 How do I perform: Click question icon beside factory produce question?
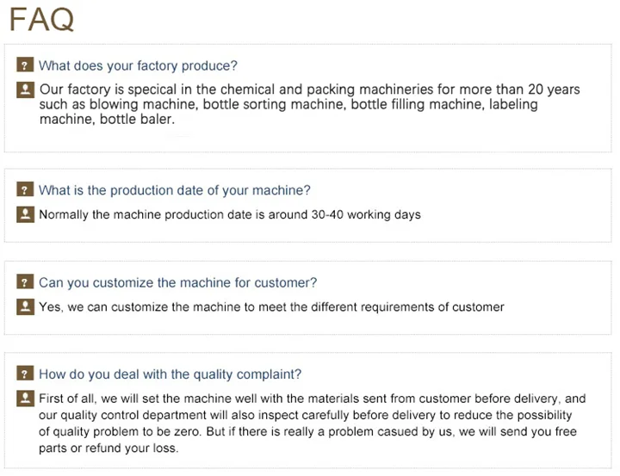[25, 65]
